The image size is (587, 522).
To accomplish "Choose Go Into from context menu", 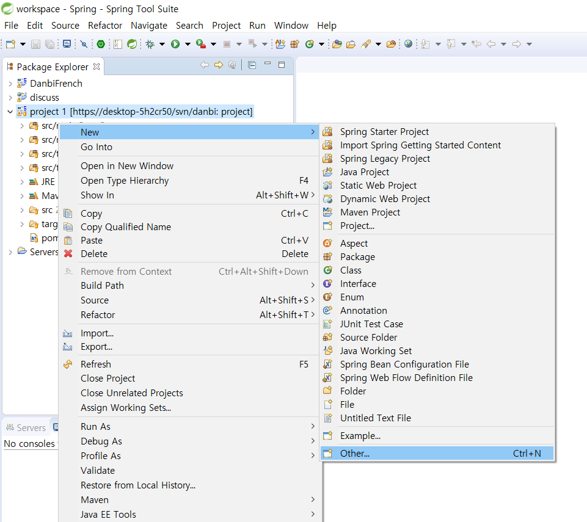I will tap(190, 147).
